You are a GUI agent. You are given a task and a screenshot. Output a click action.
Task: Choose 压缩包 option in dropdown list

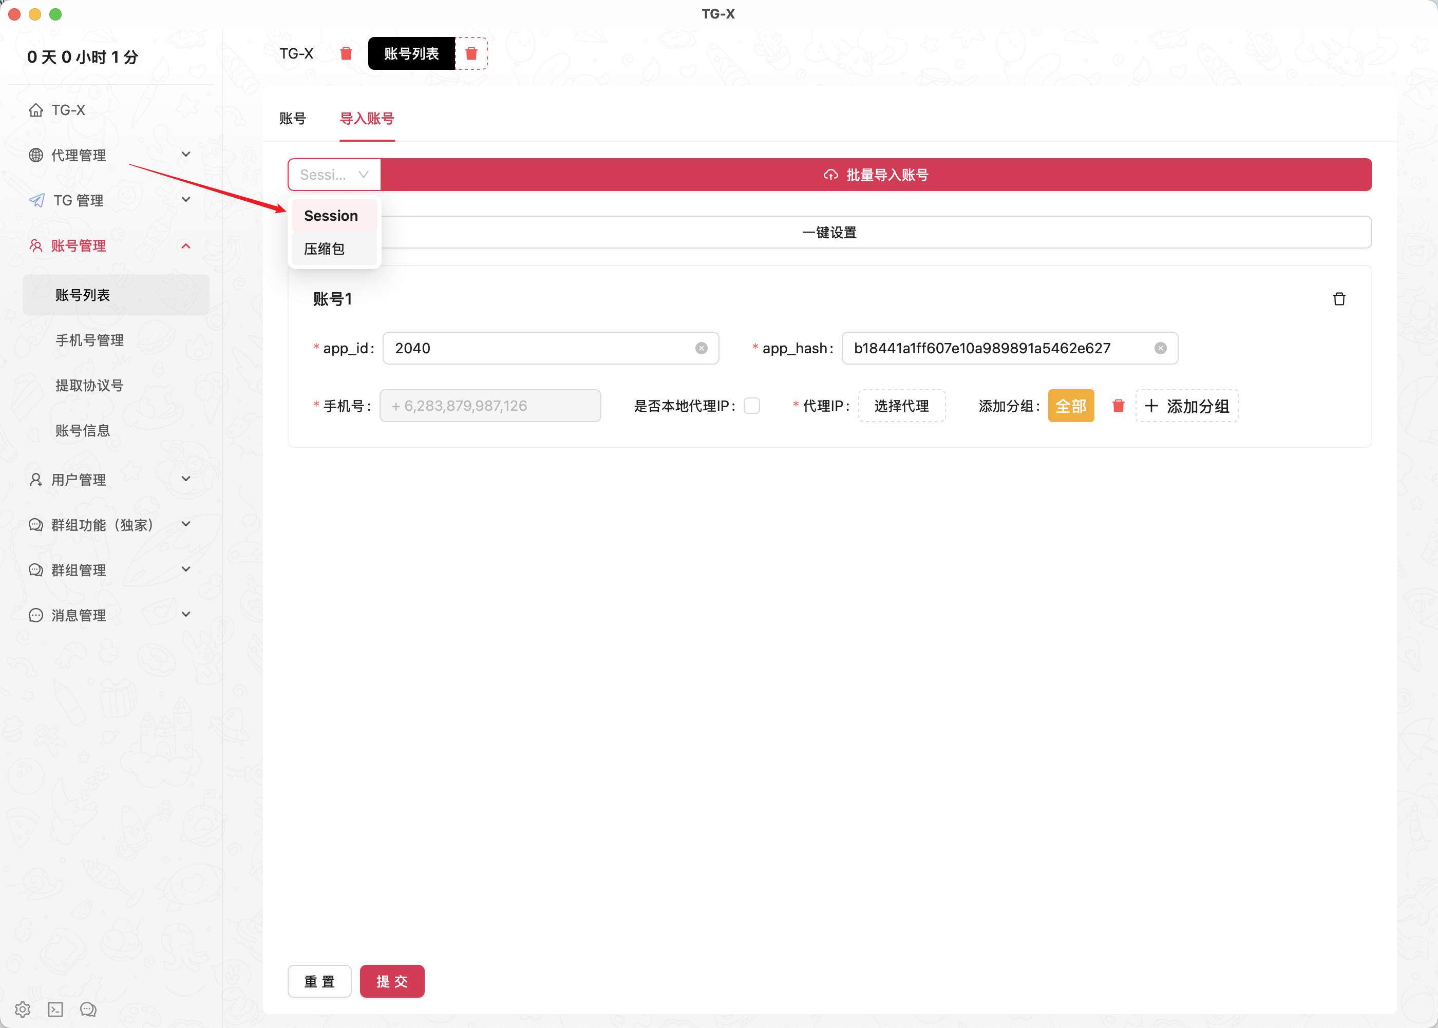(x=334, y=249)
